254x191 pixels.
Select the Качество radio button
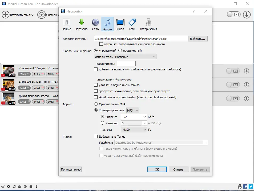point(102,123)
